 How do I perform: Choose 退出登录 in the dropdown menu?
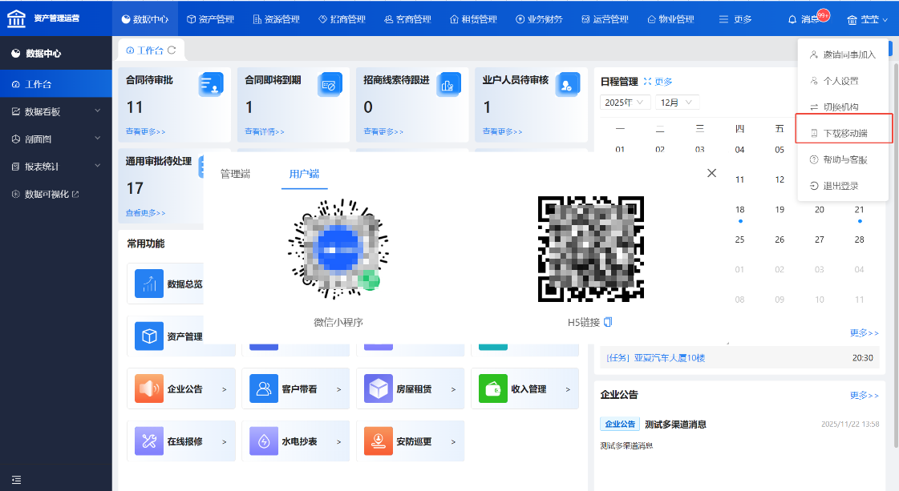840,186
